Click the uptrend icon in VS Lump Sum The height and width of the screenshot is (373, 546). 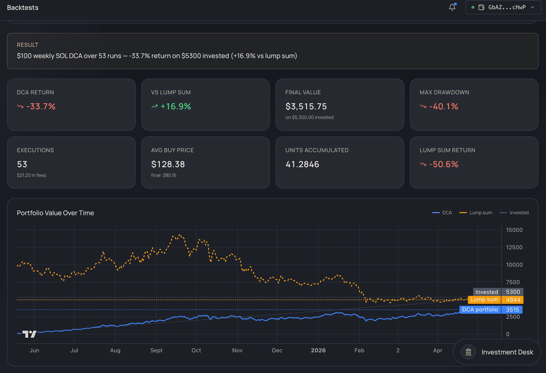154,107
